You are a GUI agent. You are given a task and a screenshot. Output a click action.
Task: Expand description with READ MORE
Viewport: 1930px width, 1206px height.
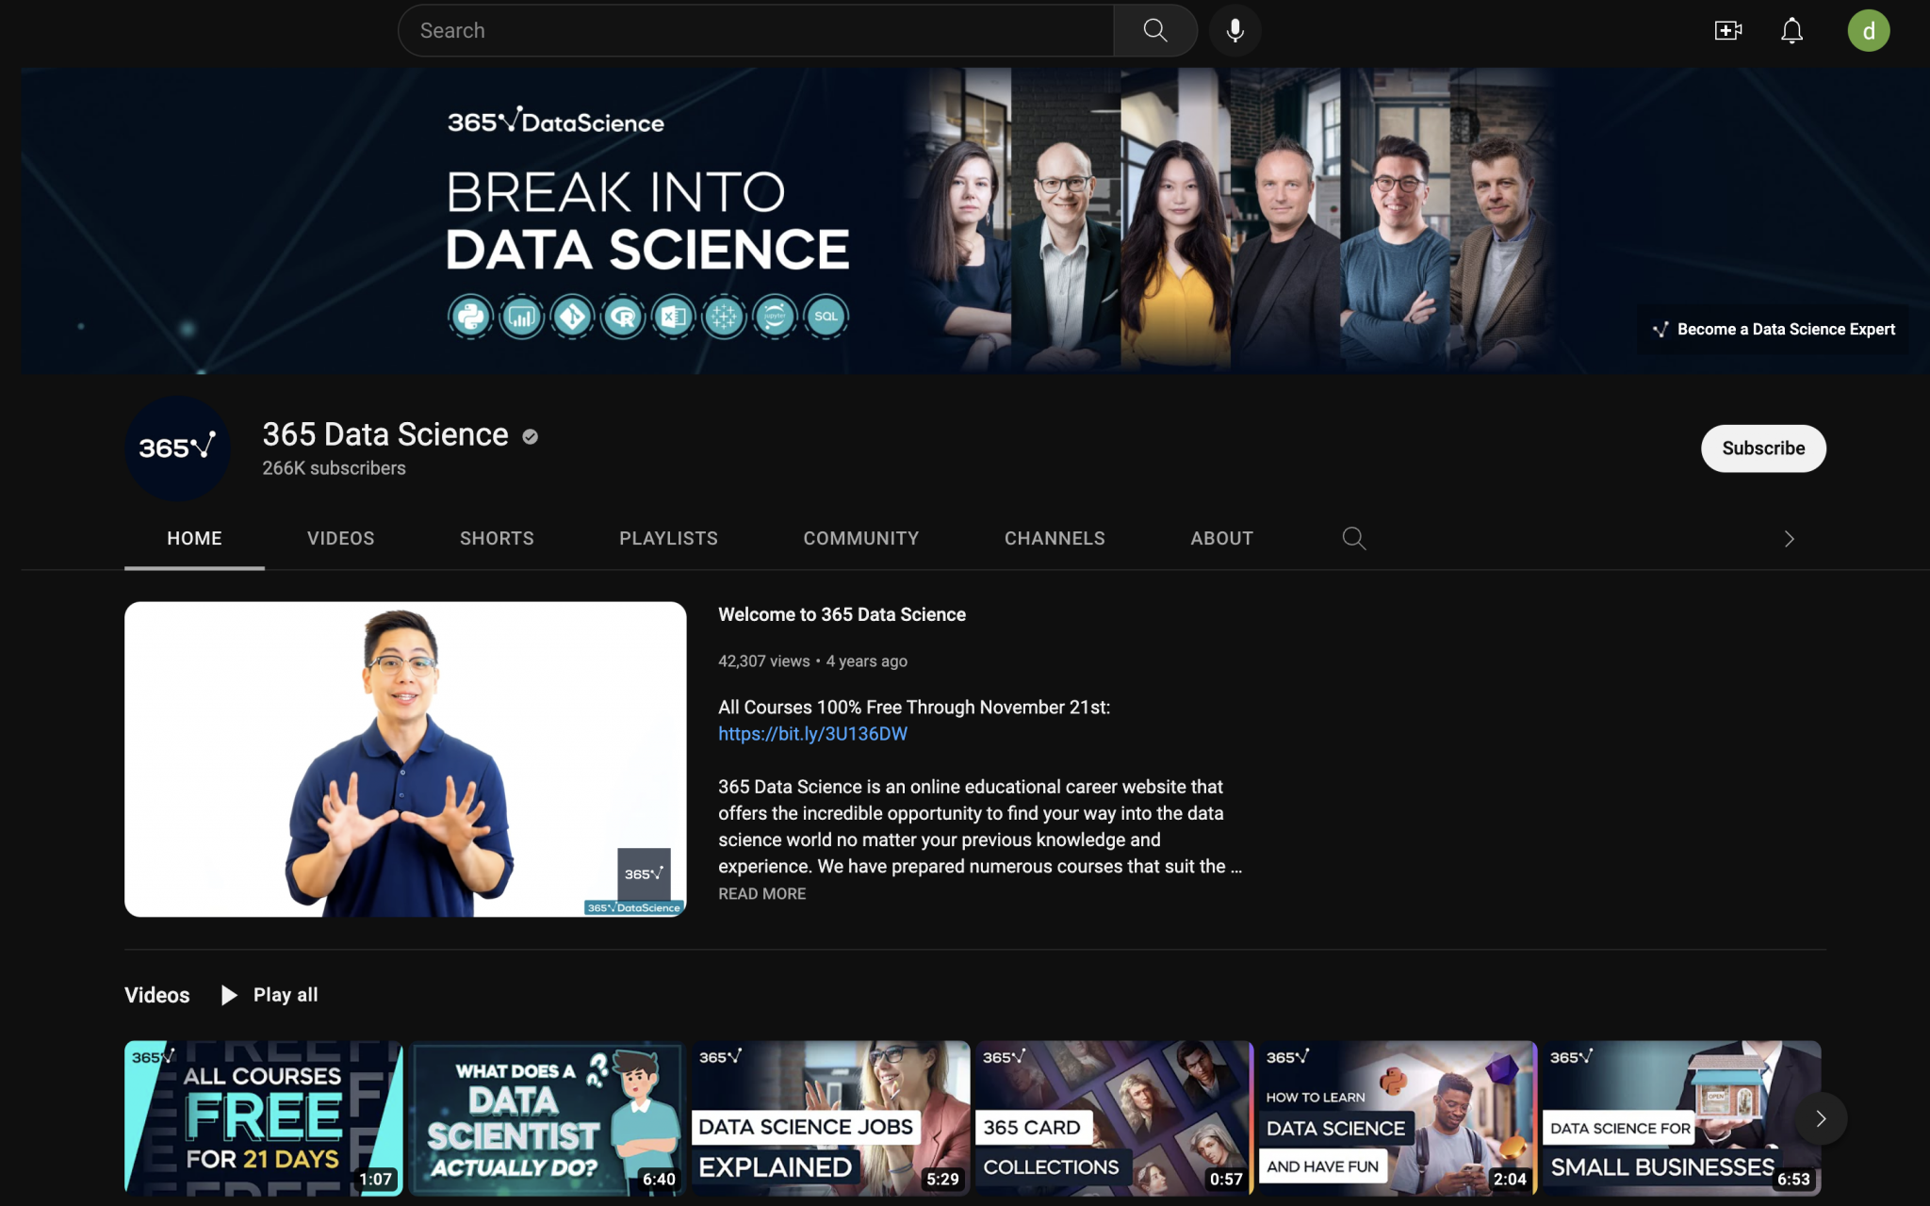(x=761, y=893)
